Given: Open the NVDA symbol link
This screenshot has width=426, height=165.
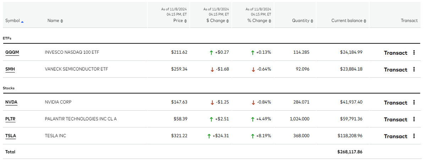Looking at the screenshot, I should pyautogui.click(x=11, y=102).
